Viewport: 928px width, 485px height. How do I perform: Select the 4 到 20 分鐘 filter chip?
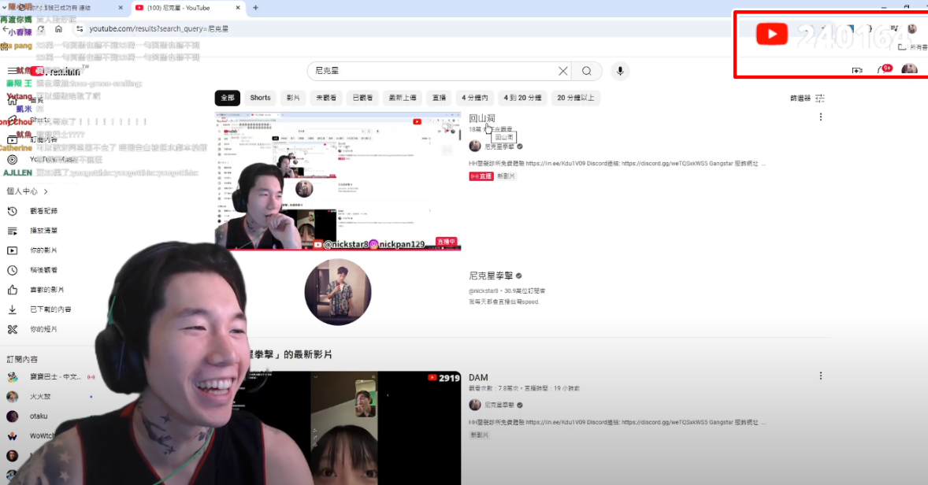522,98
